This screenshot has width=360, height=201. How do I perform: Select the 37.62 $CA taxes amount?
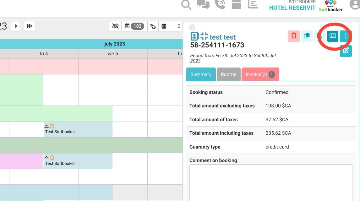tap(277, 120)
